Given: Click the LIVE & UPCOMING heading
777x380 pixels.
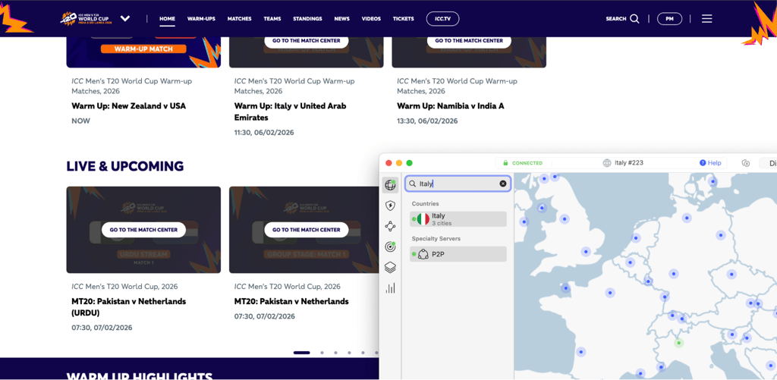Looking at the screenshot, I should 125,166.
